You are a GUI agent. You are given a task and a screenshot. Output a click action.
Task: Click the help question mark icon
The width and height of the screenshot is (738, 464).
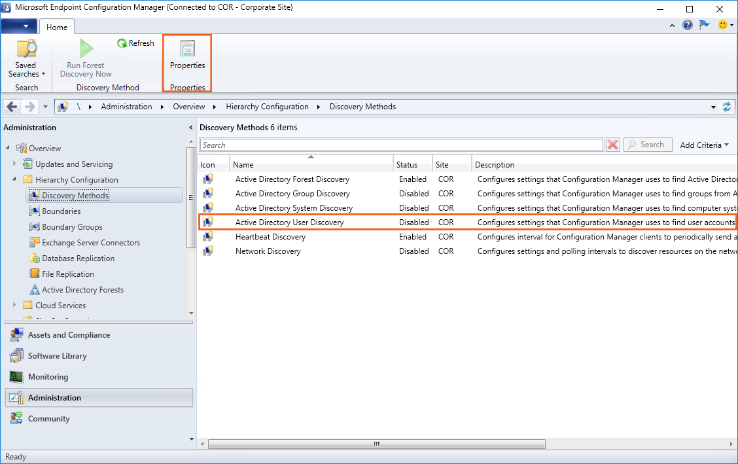click(688, 25)
